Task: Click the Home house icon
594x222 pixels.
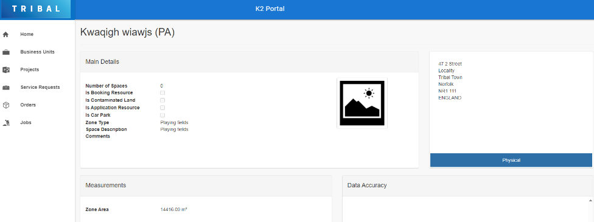Action: (x=5, y=35)
